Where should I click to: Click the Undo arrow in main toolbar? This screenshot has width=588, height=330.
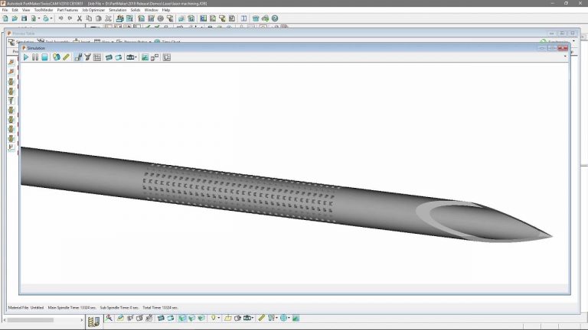[60, 18]
